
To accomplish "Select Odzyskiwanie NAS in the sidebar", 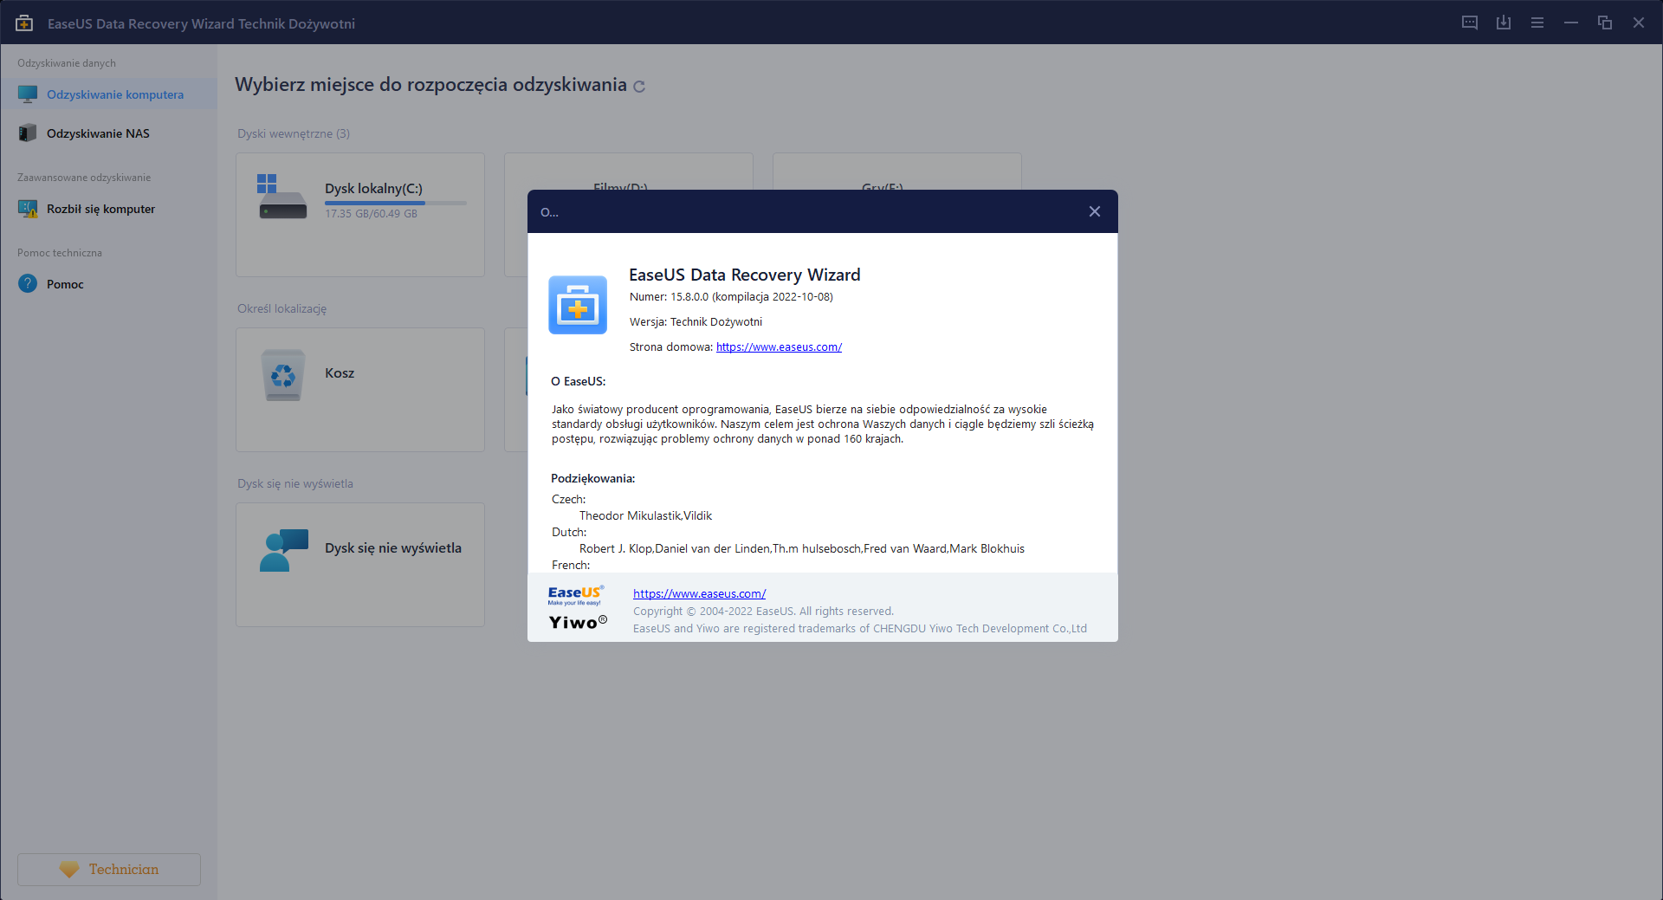I will click(x=108, y=133).
